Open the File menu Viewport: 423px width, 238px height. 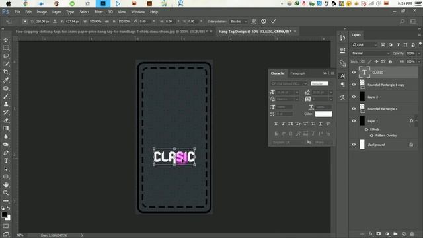[x=17, y=12]
